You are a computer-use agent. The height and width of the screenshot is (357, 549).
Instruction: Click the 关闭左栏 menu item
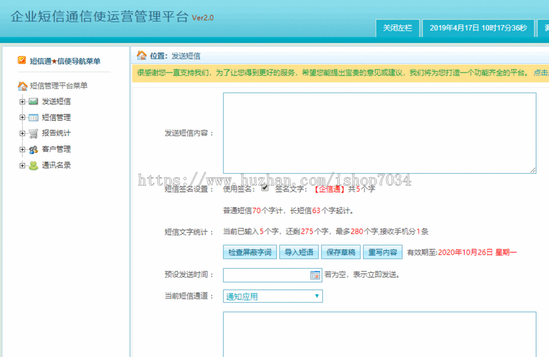coord(400,28)
